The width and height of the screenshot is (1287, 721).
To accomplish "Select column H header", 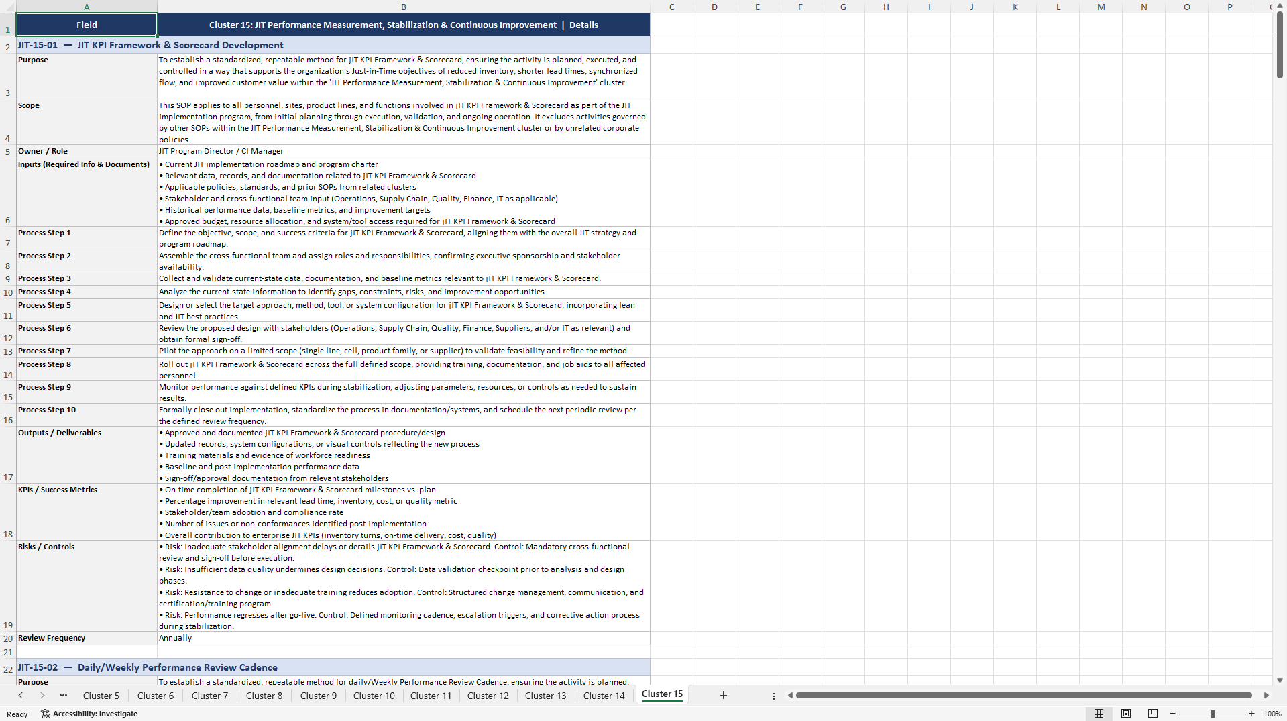I will coord(886,7).
